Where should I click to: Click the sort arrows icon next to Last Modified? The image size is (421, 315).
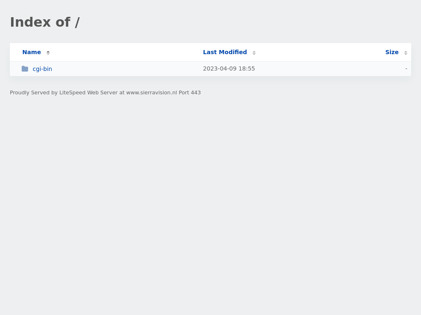tap(254, 52)
